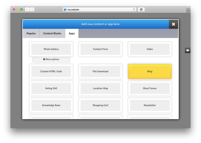Image resolution: width=201 pixels, height=143 pixels.
Task: Choose the highlighted Blog app
Action: (x=150, y=71)
